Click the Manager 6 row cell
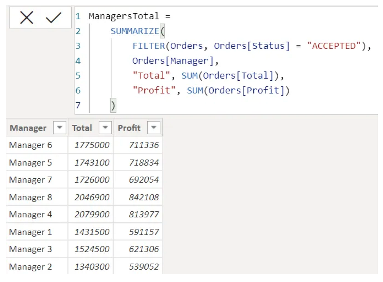Image resolution: width=383 pixels, height=282 pixels. [30, 145]
